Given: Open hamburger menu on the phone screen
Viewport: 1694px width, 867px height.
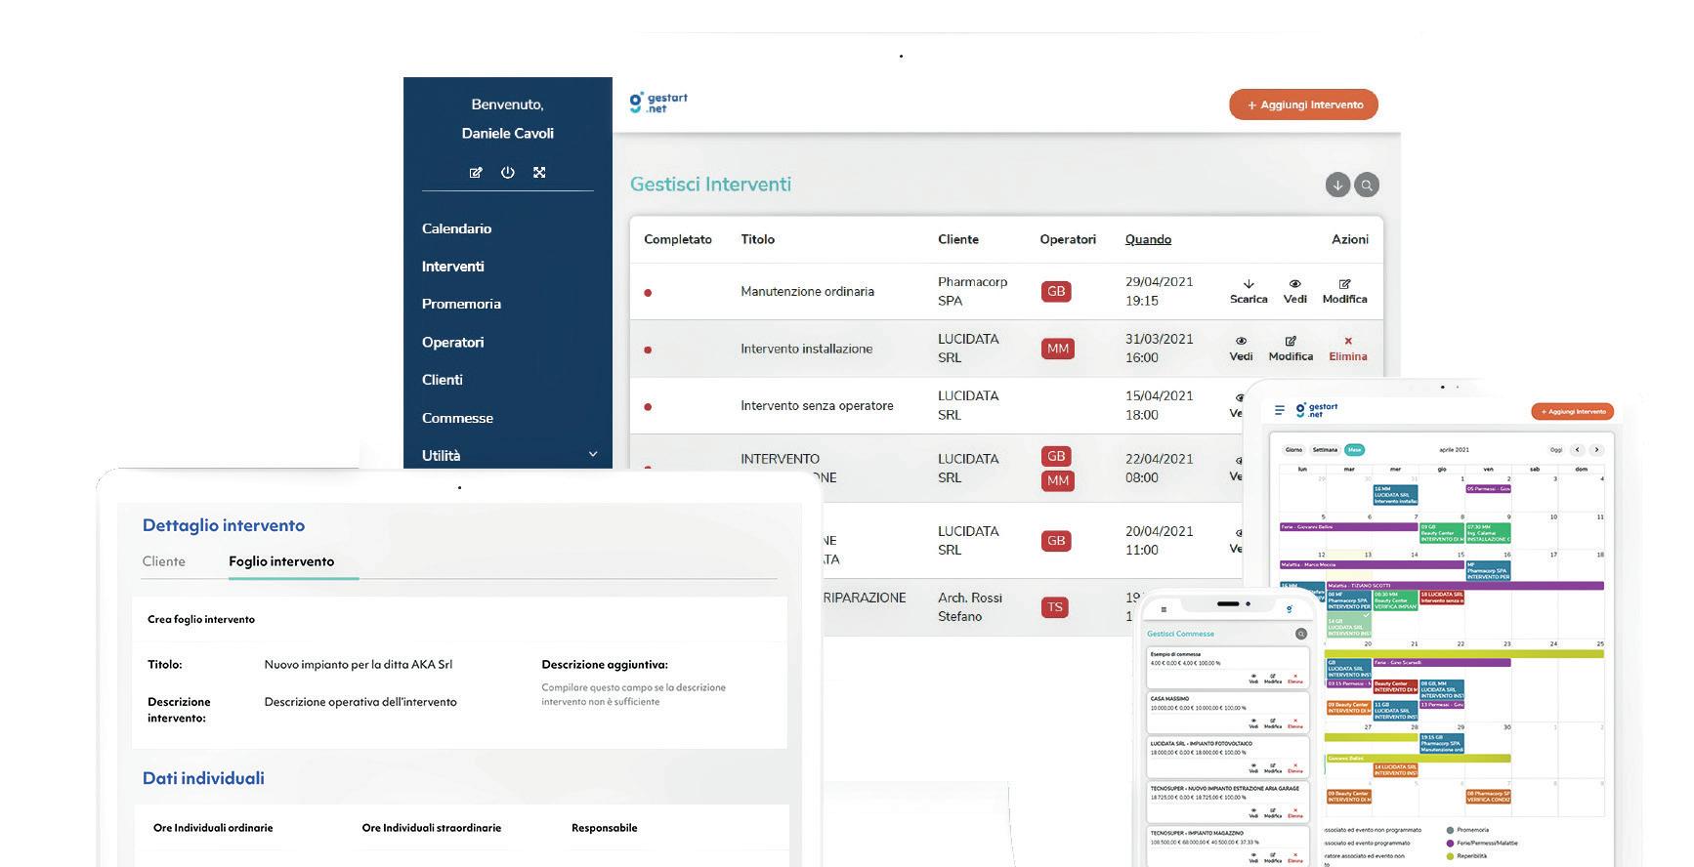Looking at the screenshot, I should click(x=1164, y=609).
